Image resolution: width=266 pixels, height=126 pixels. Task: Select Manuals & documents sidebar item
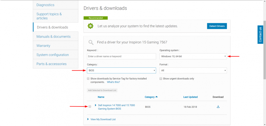pos(53,37)
